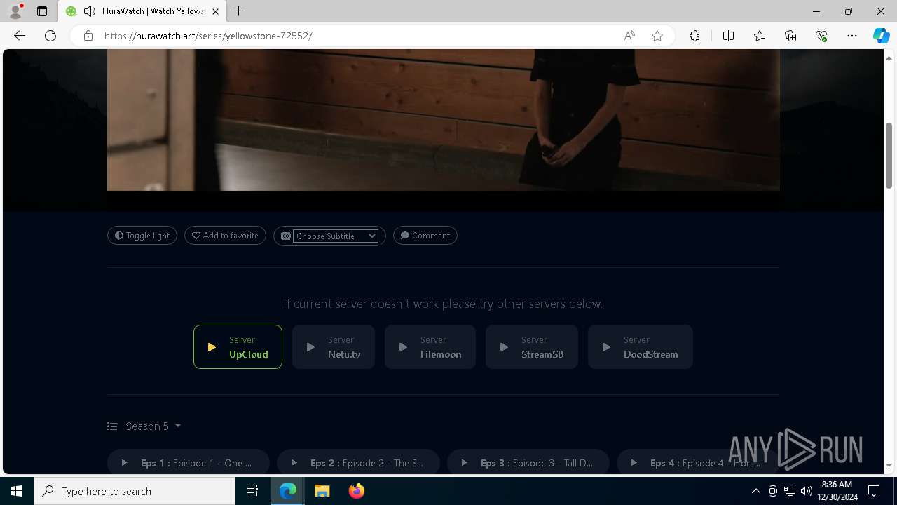Viewport: 897px width, 505px height.
Task: Open Split screen icon
Action: tap(728, 36)
